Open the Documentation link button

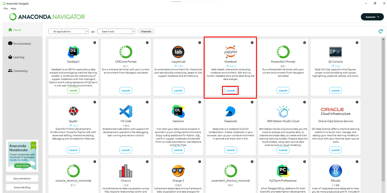[22, 179]
